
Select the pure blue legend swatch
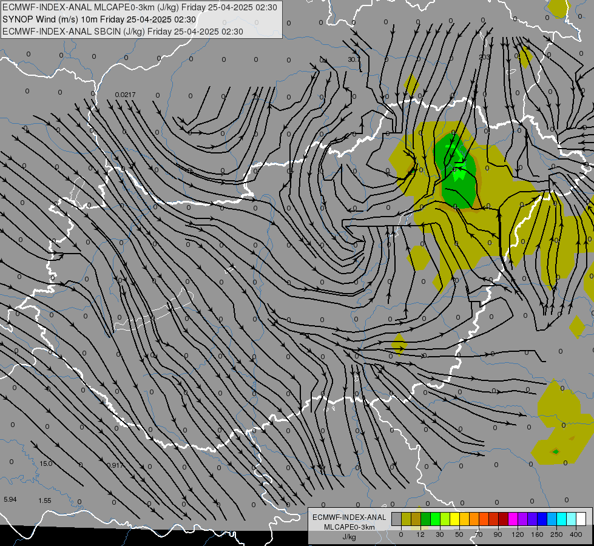[x=542, y=519]
